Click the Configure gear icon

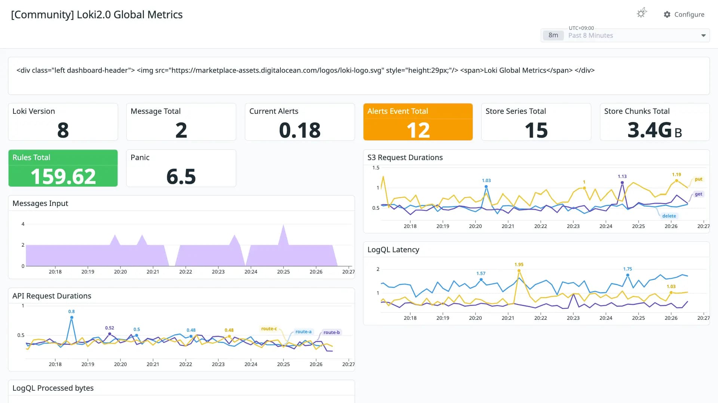[x=667, y=15]
